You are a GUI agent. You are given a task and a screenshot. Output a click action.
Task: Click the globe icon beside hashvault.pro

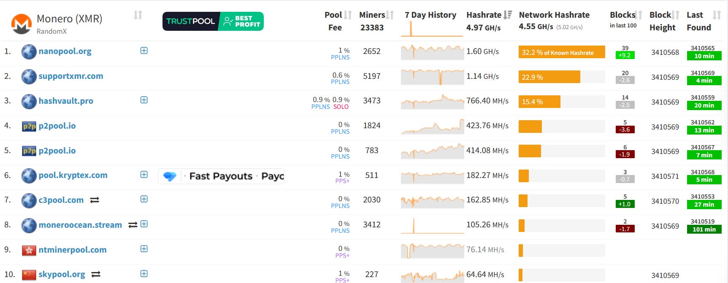pos(29,101)
